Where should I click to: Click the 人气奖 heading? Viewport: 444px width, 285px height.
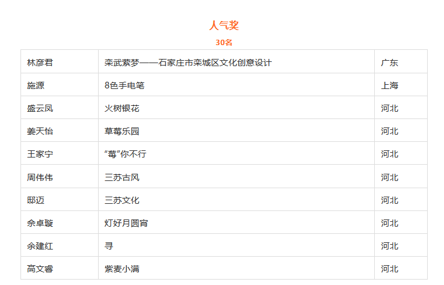coord(224,25)
